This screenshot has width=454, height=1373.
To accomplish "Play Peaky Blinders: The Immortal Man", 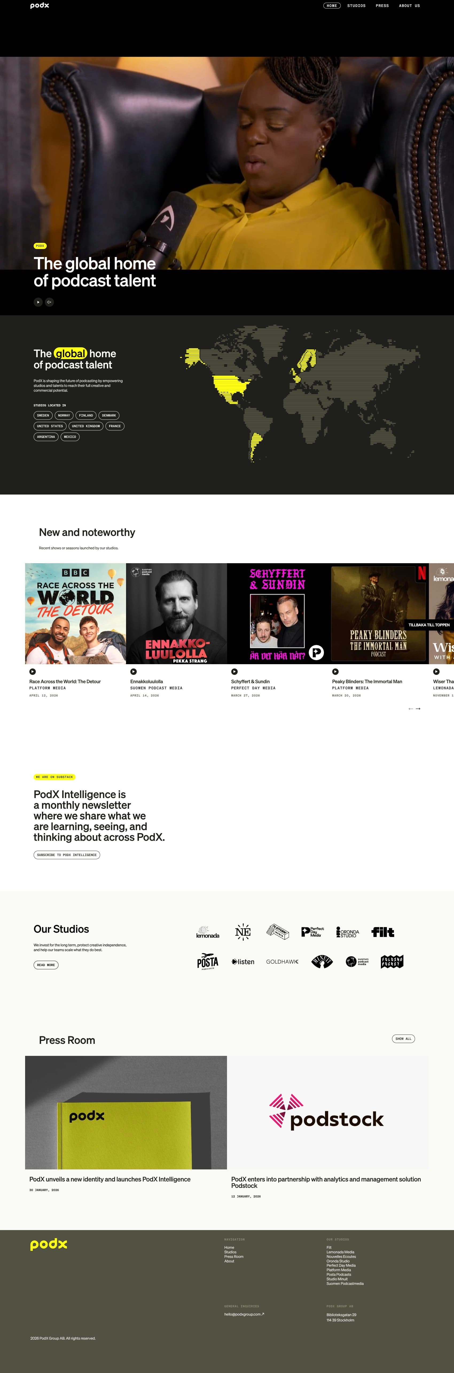I will point(335,672).
